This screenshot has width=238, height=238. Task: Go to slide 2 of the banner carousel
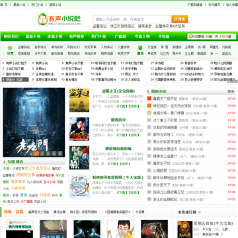[x=42, y=153]
